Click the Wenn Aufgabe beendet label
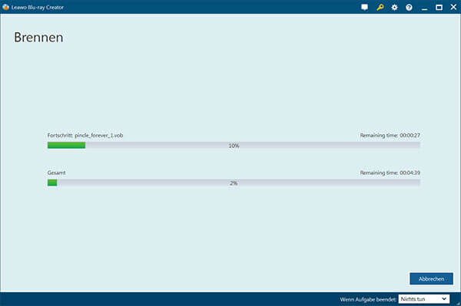The height and width of the screenshot is (306, 461). point(368,299)
